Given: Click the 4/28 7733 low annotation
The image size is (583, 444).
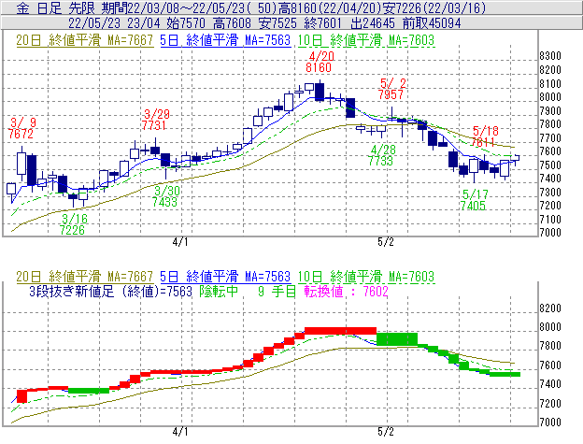Looking at the screenshot, I should pyautogui.click(x=381, y=155).
